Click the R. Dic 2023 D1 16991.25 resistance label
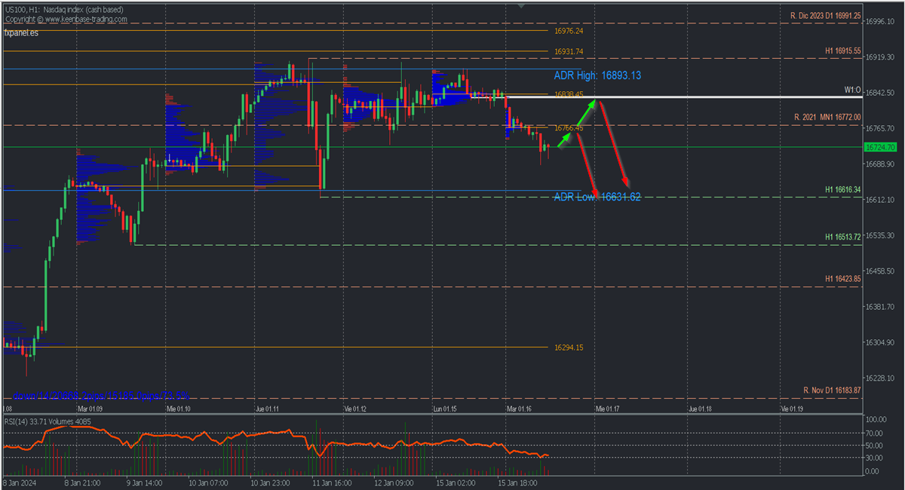905x490 pixels. click(x=825, y=16)
